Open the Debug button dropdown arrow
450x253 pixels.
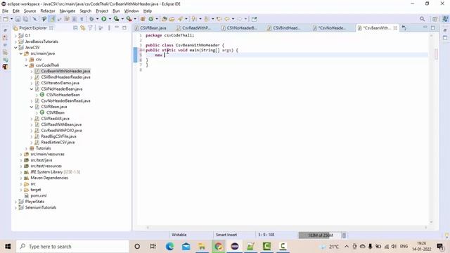click(97, 19)
